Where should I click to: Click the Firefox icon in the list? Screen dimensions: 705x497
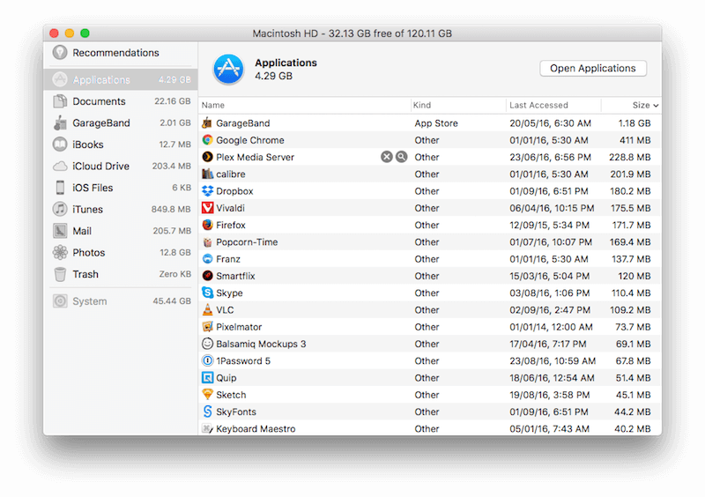tap(207, 225)
